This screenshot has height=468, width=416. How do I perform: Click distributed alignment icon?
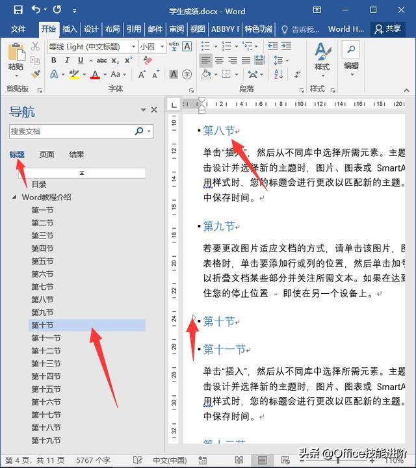pyautogui.click(x=259, y=60)
